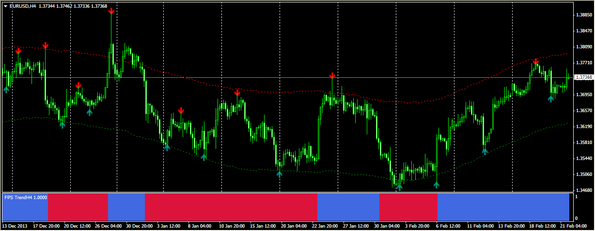This screenshot has height=231, width=595.
Task: Click the indicator scale value 0
Action: (576, 218)
